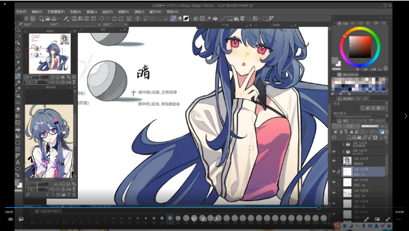Screen dimensions: 409x231
Task: Select the Eraser tool in left toolbar
Action: [18, 109]
